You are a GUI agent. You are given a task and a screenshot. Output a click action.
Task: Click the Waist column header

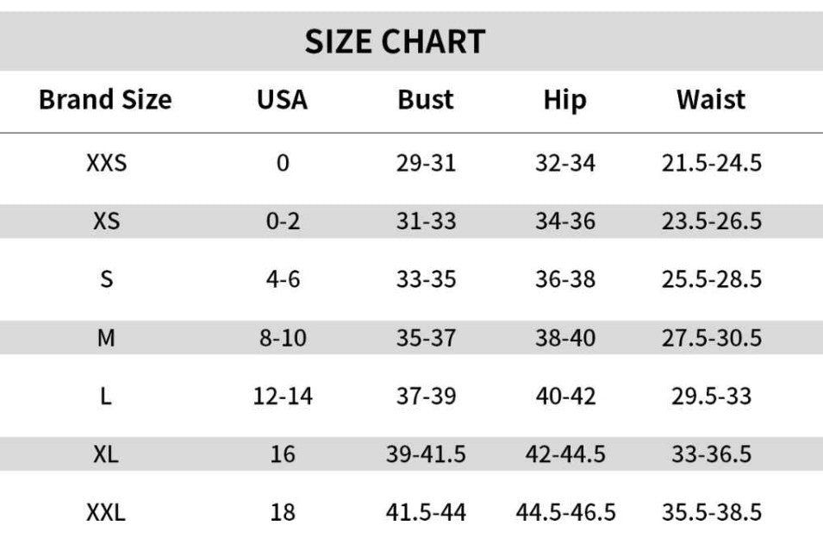pyautogui.click(x=711, y=100)
